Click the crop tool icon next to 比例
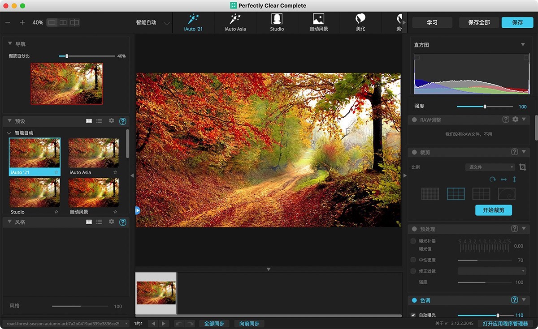 [522, 167]
